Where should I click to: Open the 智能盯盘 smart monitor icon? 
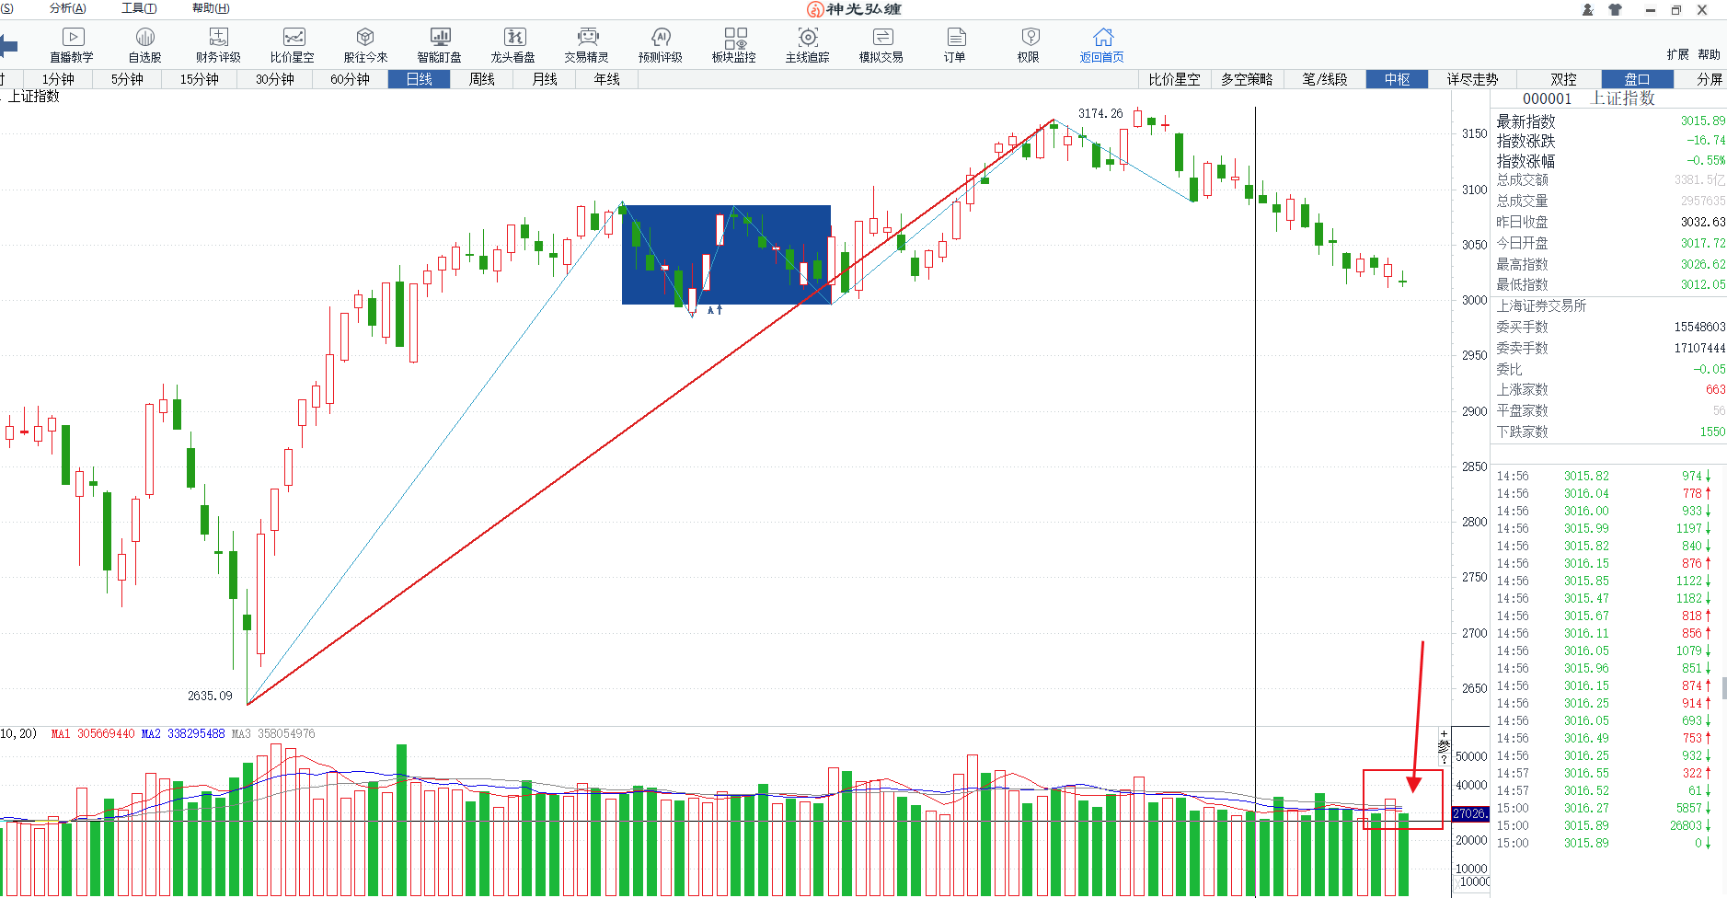[x=440, y=44]
